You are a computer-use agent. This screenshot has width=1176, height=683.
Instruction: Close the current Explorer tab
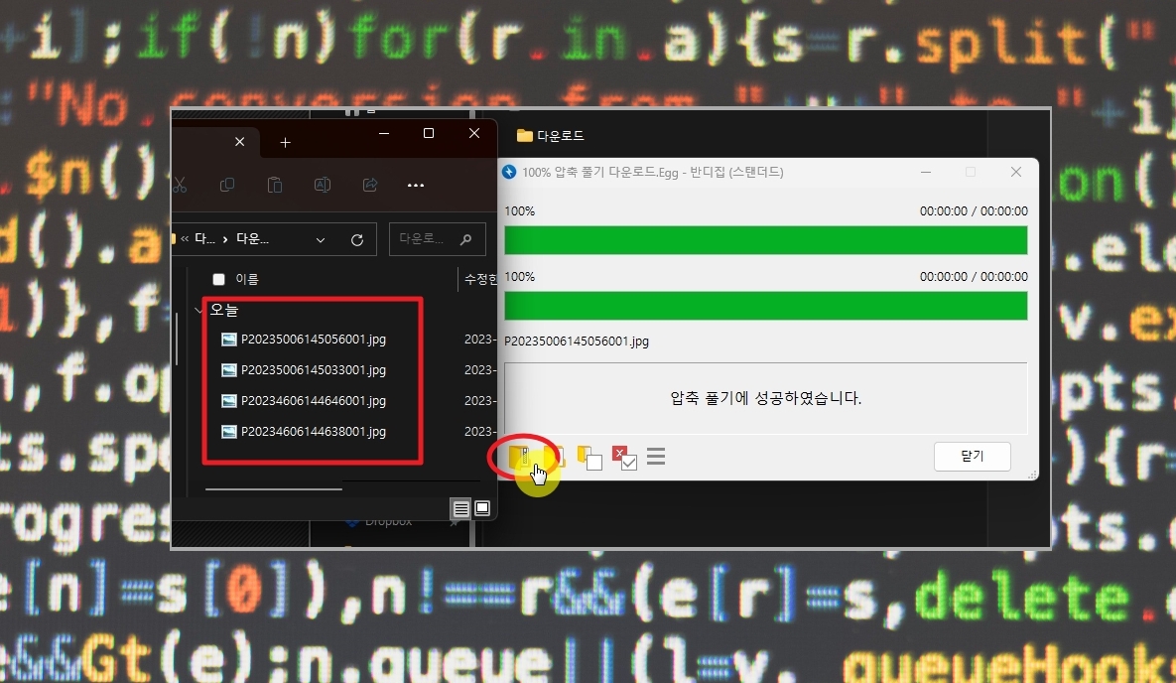239,142
